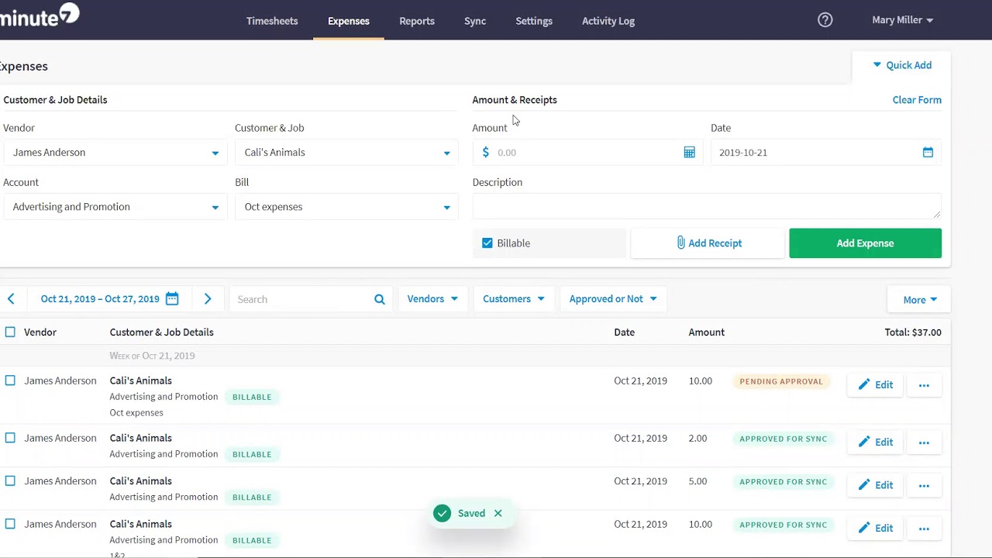Go to previous week with left arrow
Screen dimensions: 992x558
11,299
